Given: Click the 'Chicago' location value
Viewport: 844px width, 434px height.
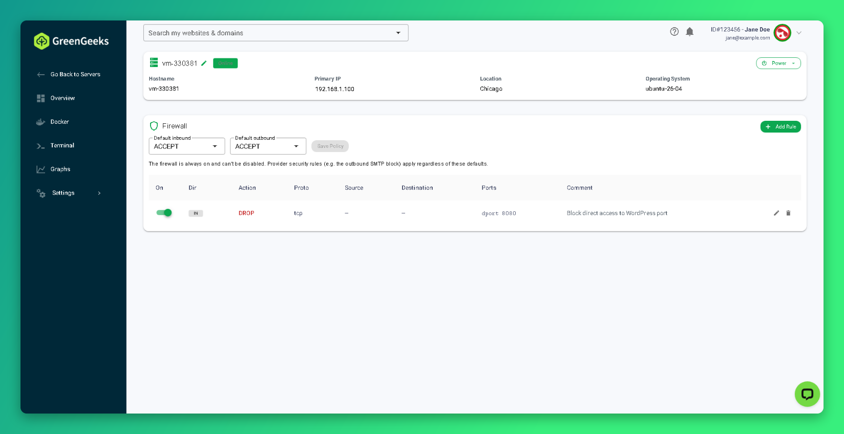Looking at the screenshot, I should pos(491,89).
